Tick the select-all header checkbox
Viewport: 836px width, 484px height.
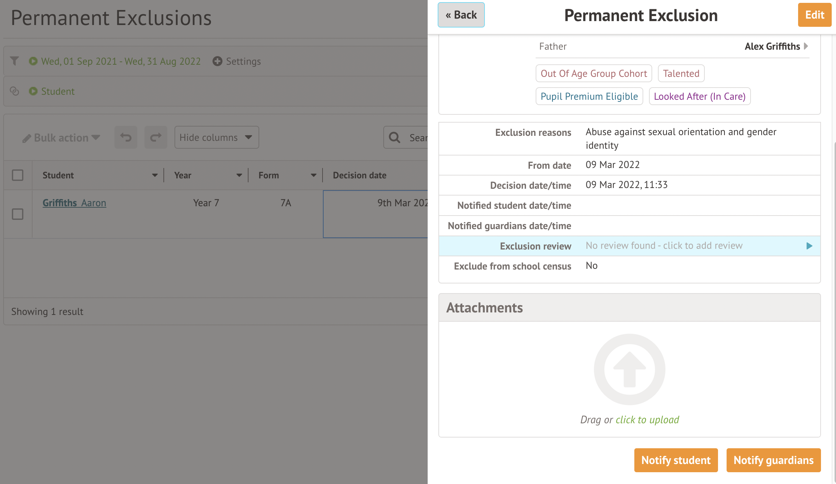(x=18, y=175)
